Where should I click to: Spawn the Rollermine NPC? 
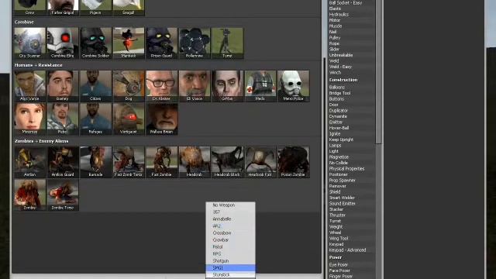[x=195, y=43]
